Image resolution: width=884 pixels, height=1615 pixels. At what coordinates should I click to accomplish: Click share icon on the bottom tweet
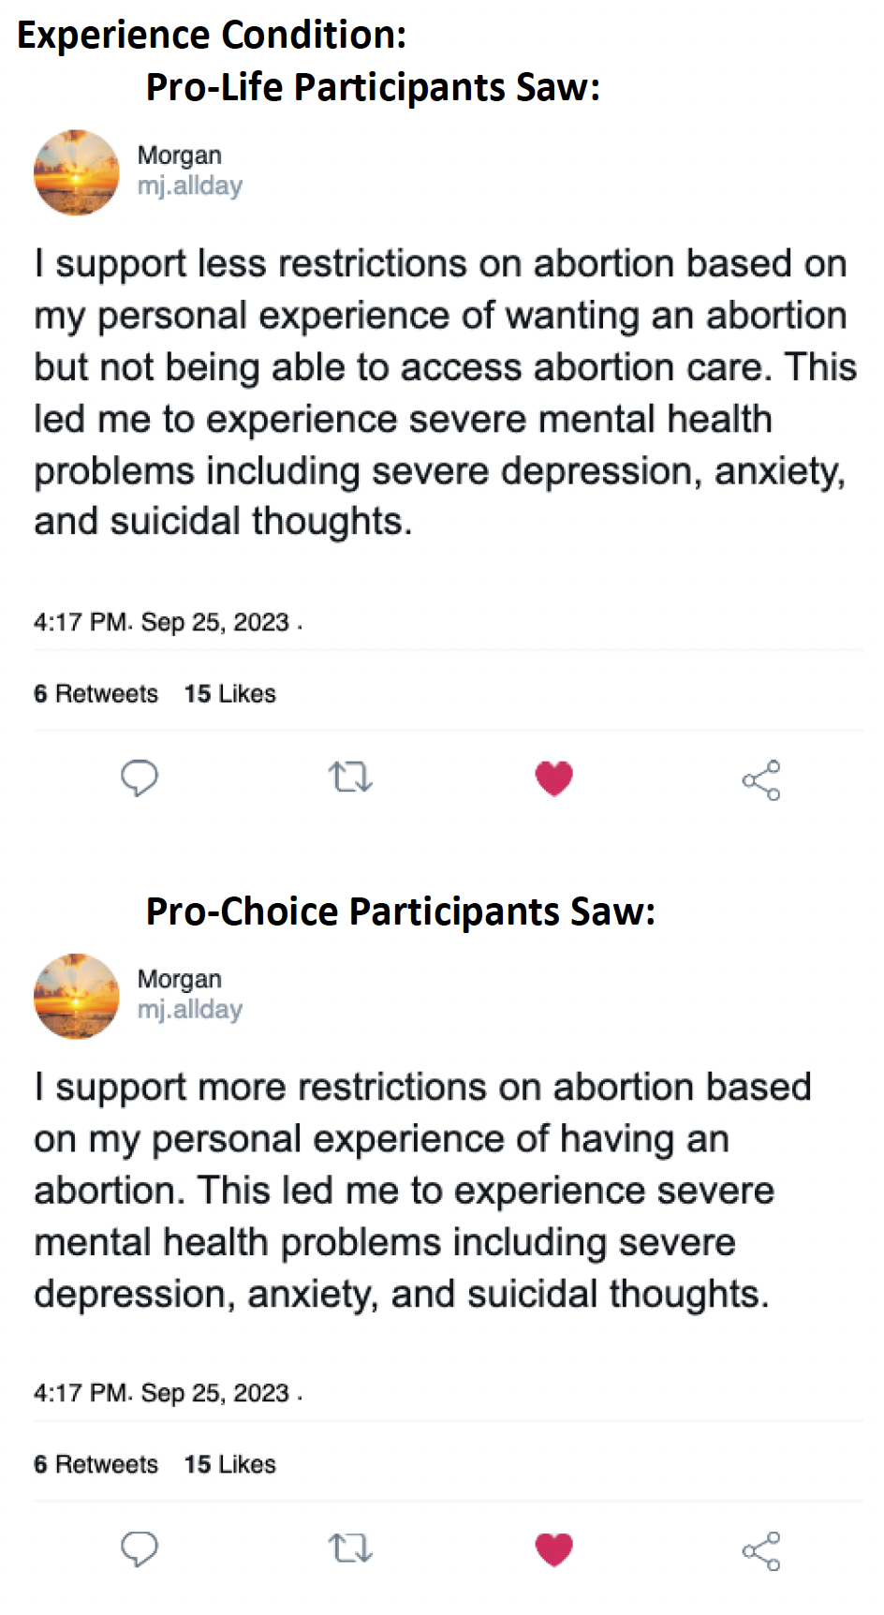pyautogui.click(x=761, y=1551)
